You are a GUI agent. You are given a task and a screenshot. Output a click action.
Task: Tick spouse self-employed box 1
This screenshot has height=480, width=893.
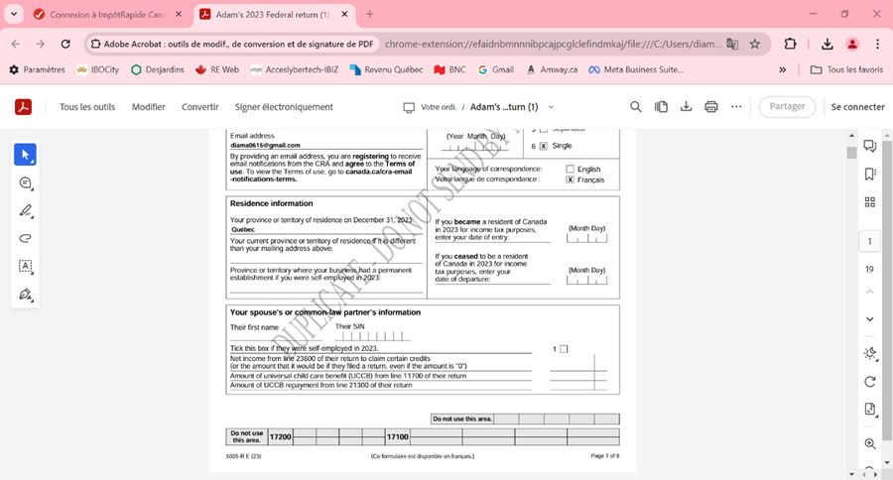[x=564, y=349]
